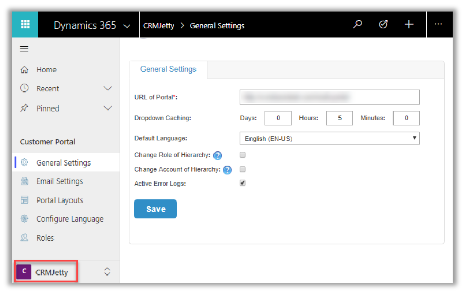Open the more options ellipsis
The height and width of the screenshot is (293, 464).
[438, 24]
